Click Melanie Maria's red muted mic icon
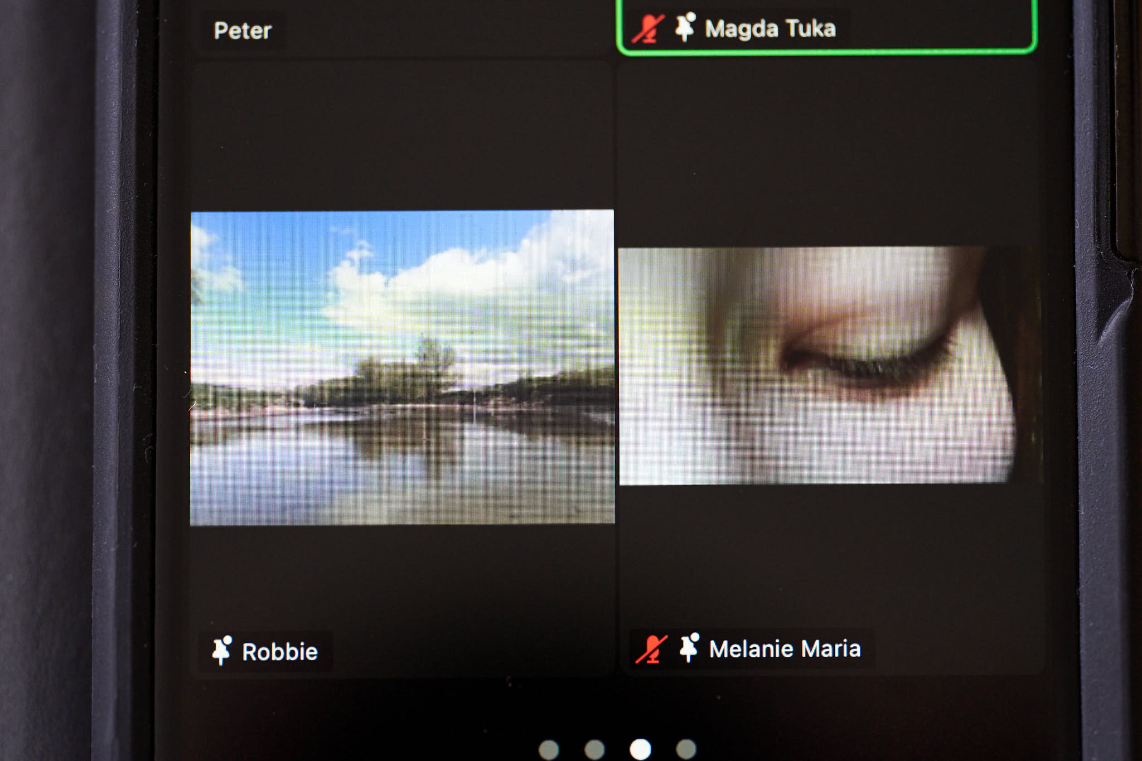 point(651,649)
